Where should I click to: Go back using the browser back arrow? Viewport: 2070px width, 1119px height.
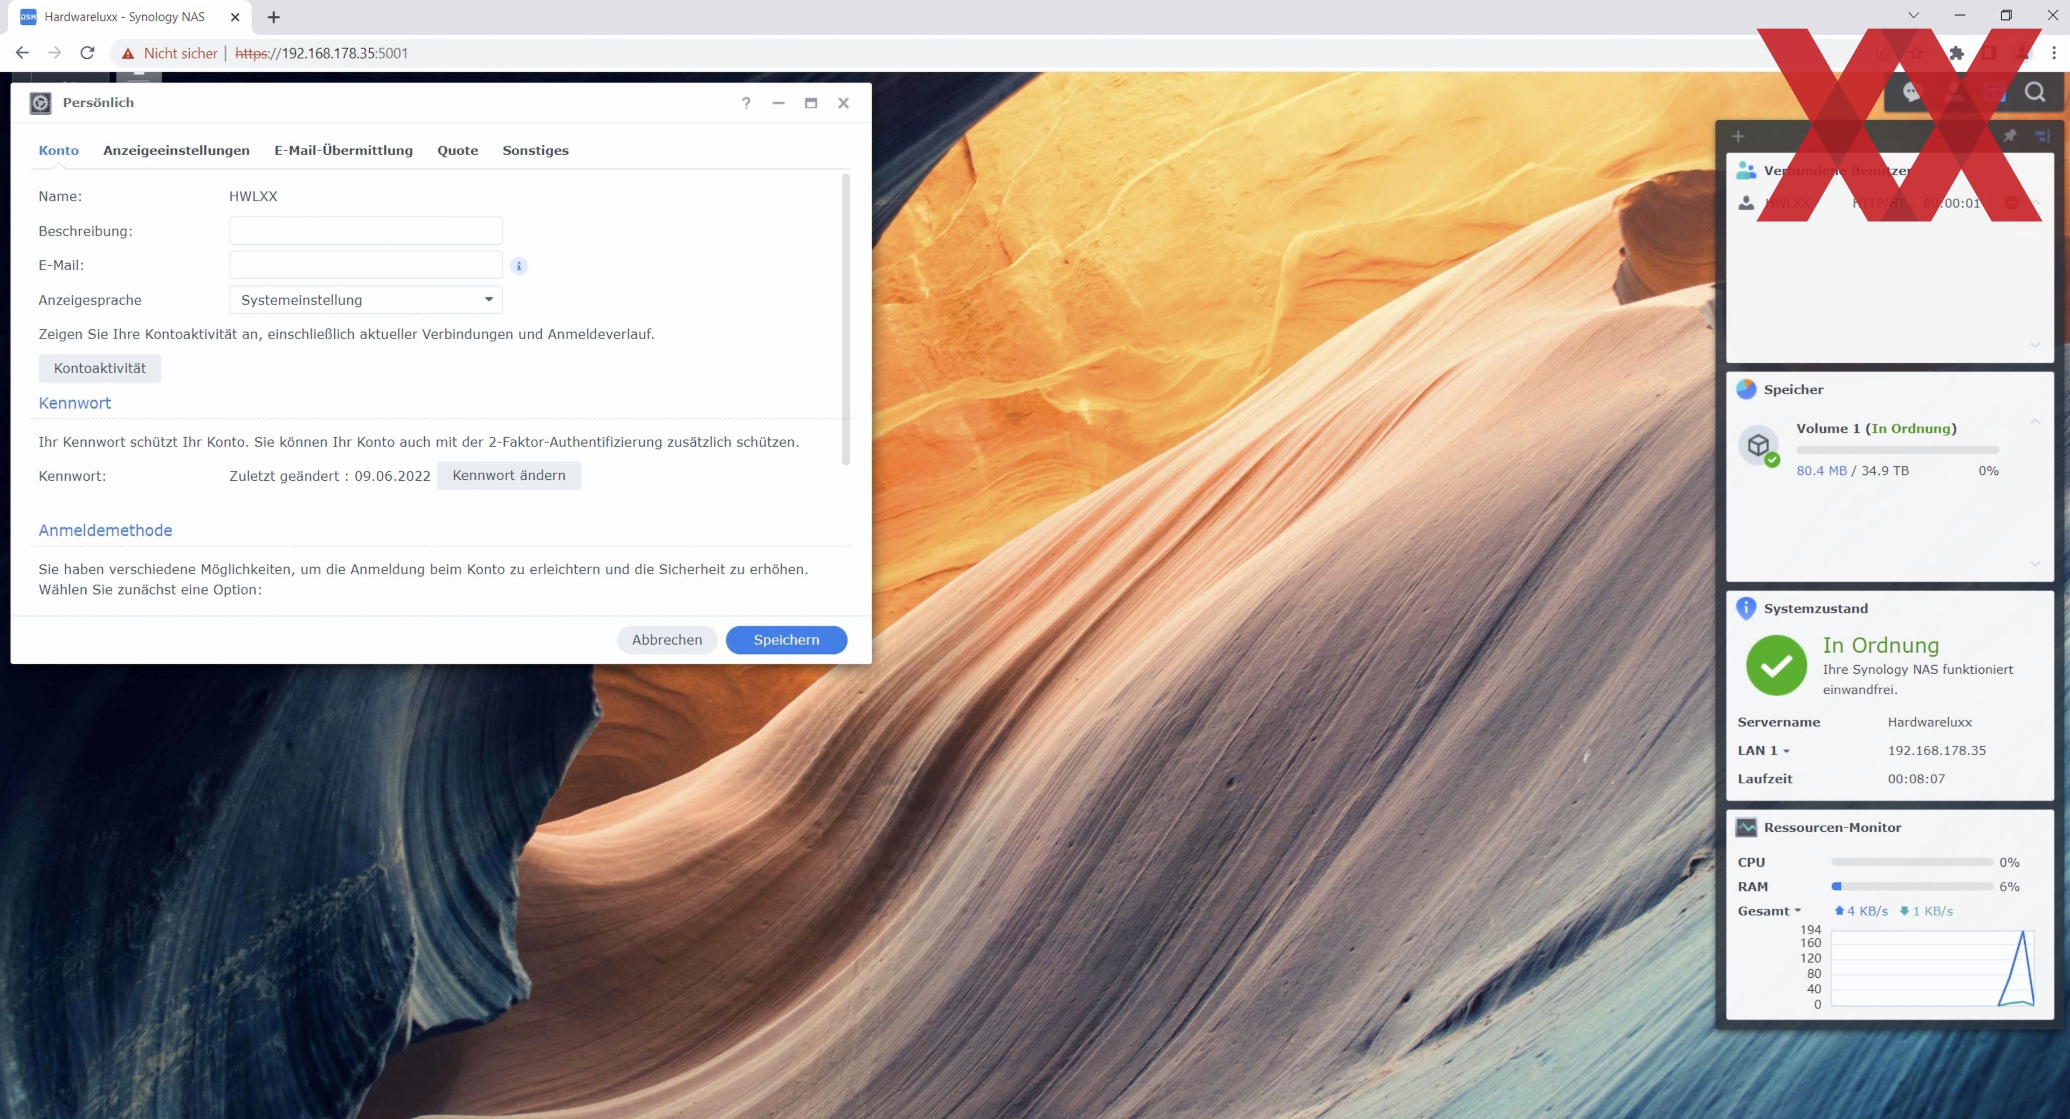pyautogui.click(x=22, y=53)
